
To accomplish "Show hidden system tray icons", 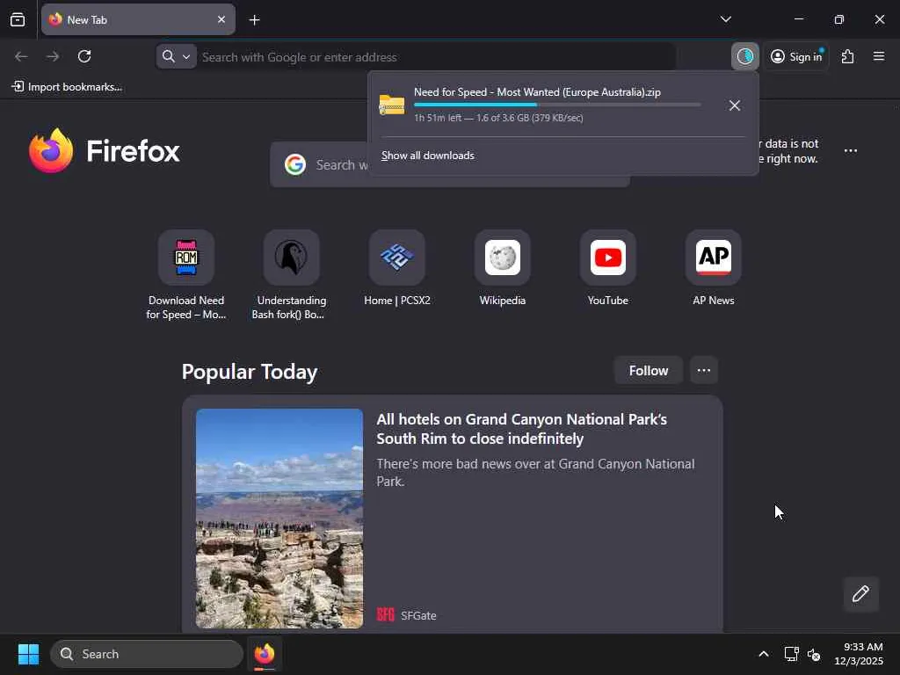I will click(764, 654).
